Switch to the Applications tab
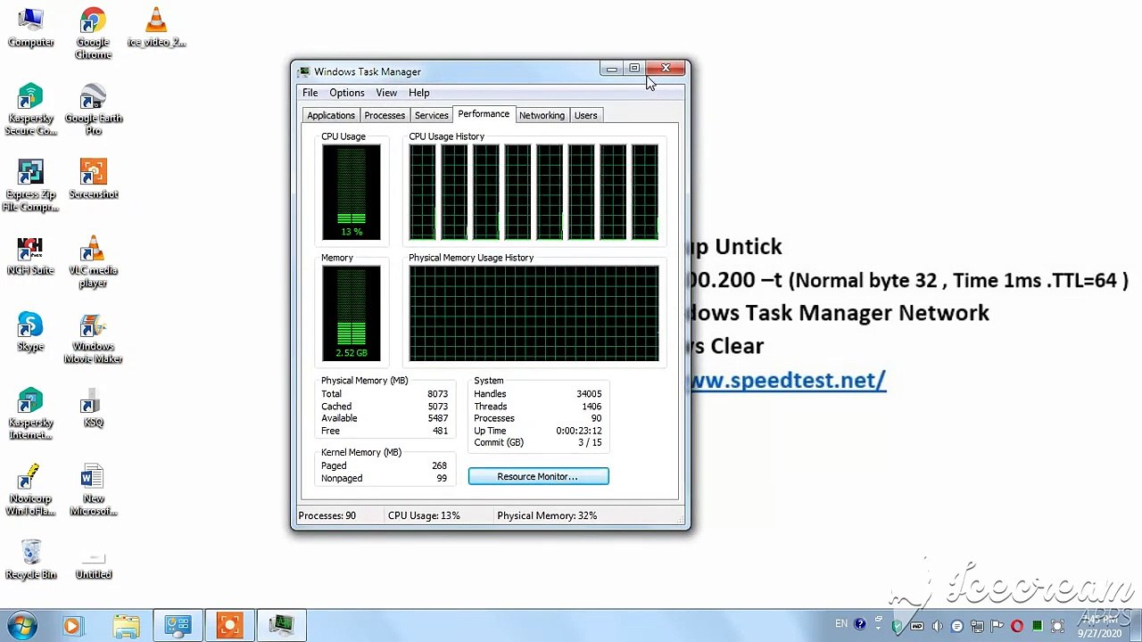Screen dimensions: 1142x642 click(331, 115)
